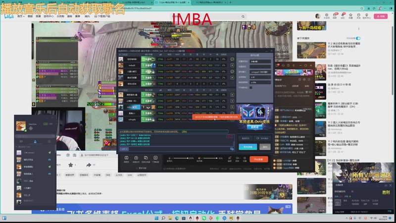Image resolution: width=396 pixels, height=223 pixels.
Task: Open 直播 in bilibili navigation bar
Action: (x=38, y=16)
